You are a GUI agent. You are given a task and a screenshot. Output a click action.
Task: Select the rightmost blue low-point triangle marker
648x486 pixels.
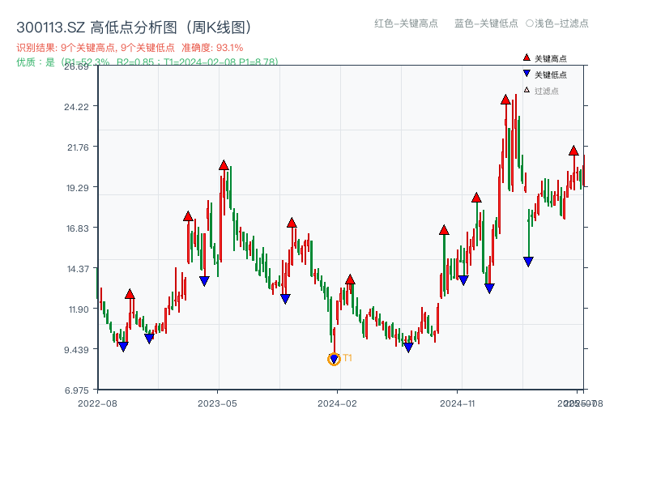528,260
